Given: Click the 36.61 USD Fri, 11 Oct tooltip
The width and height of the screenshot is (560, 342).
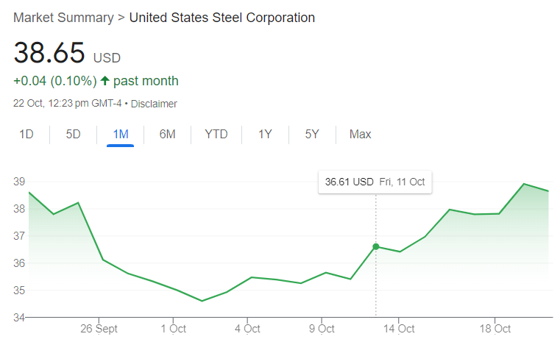Looking at the screenshot, I should coord(375,182).
